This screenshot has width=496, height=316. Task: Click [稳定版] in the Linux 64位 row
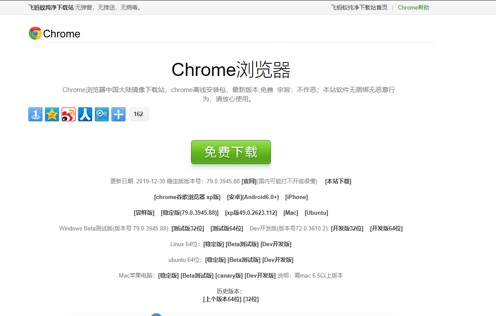214,244
